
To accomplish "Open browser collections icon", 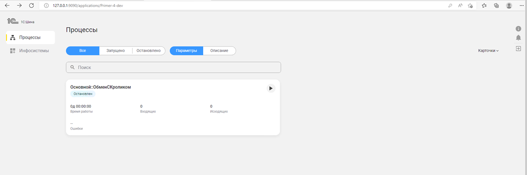I will (x=496, y=6).
